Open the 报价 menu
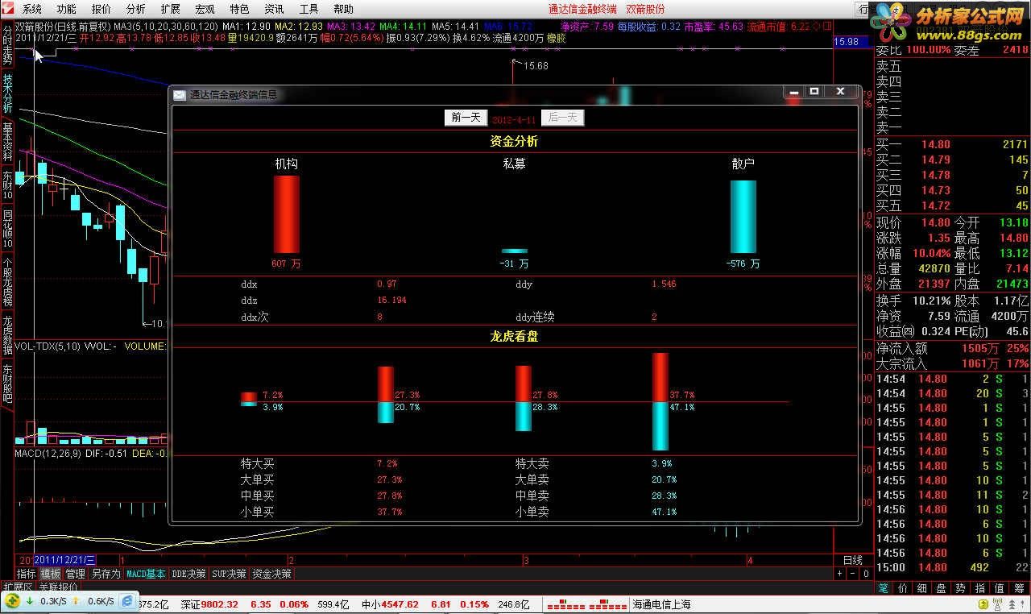This screenshot has height=614, width=1031. [101, 9]
